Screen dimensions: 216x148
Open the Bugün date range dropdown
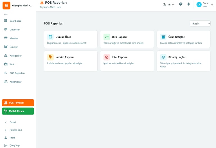[200, 24]
